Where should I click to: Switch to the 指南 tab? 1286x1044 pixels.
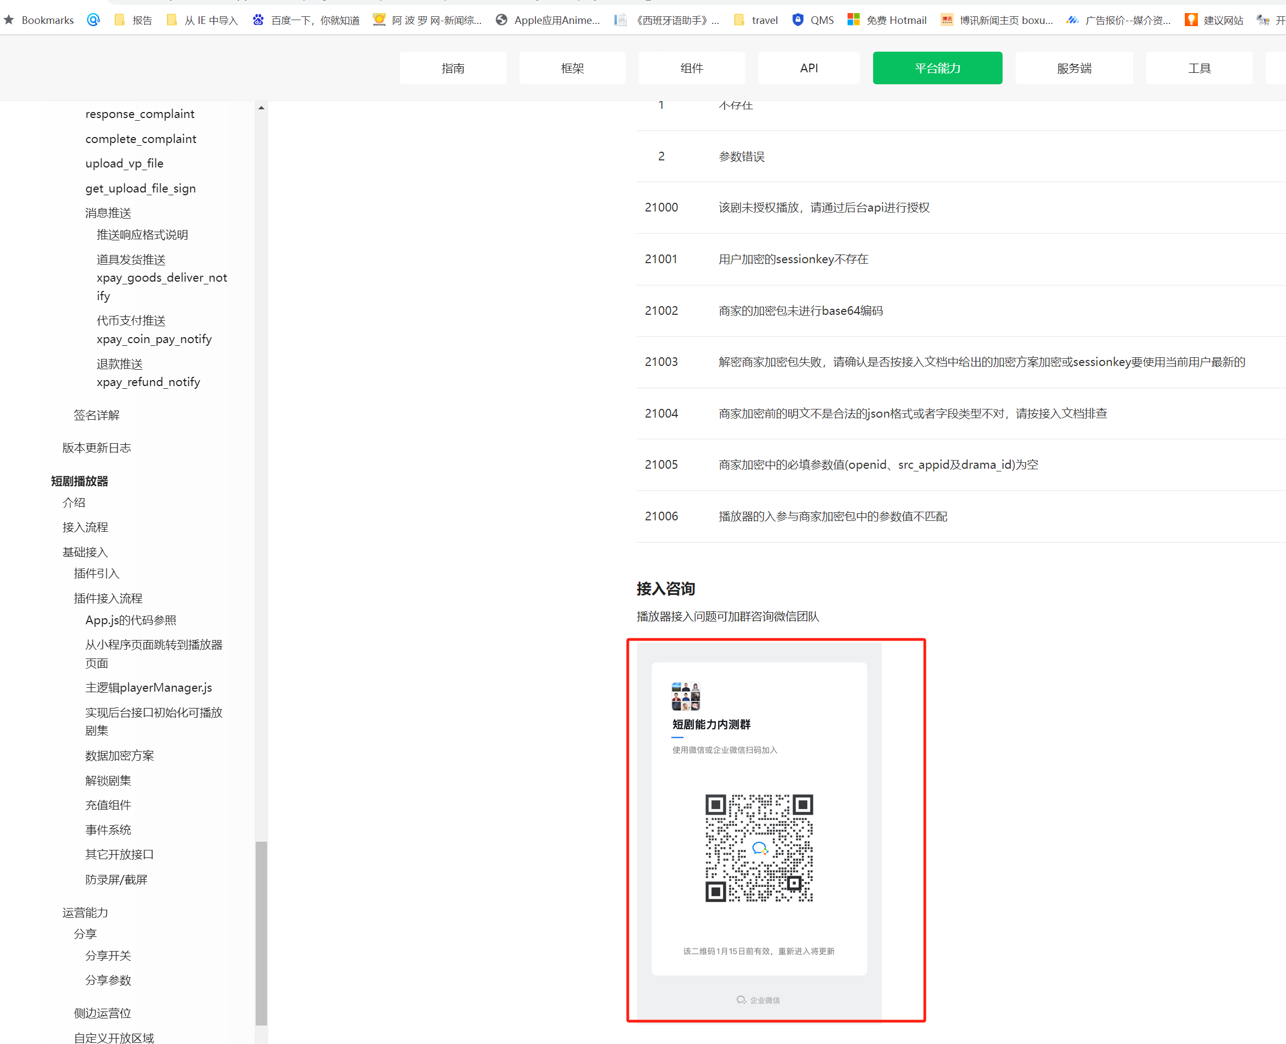453,68
